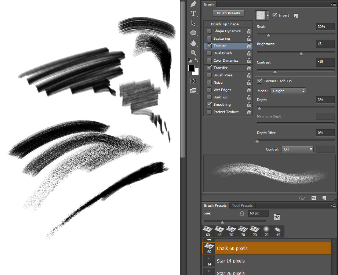Disable the Smoothing checkbox

point(209,104)
